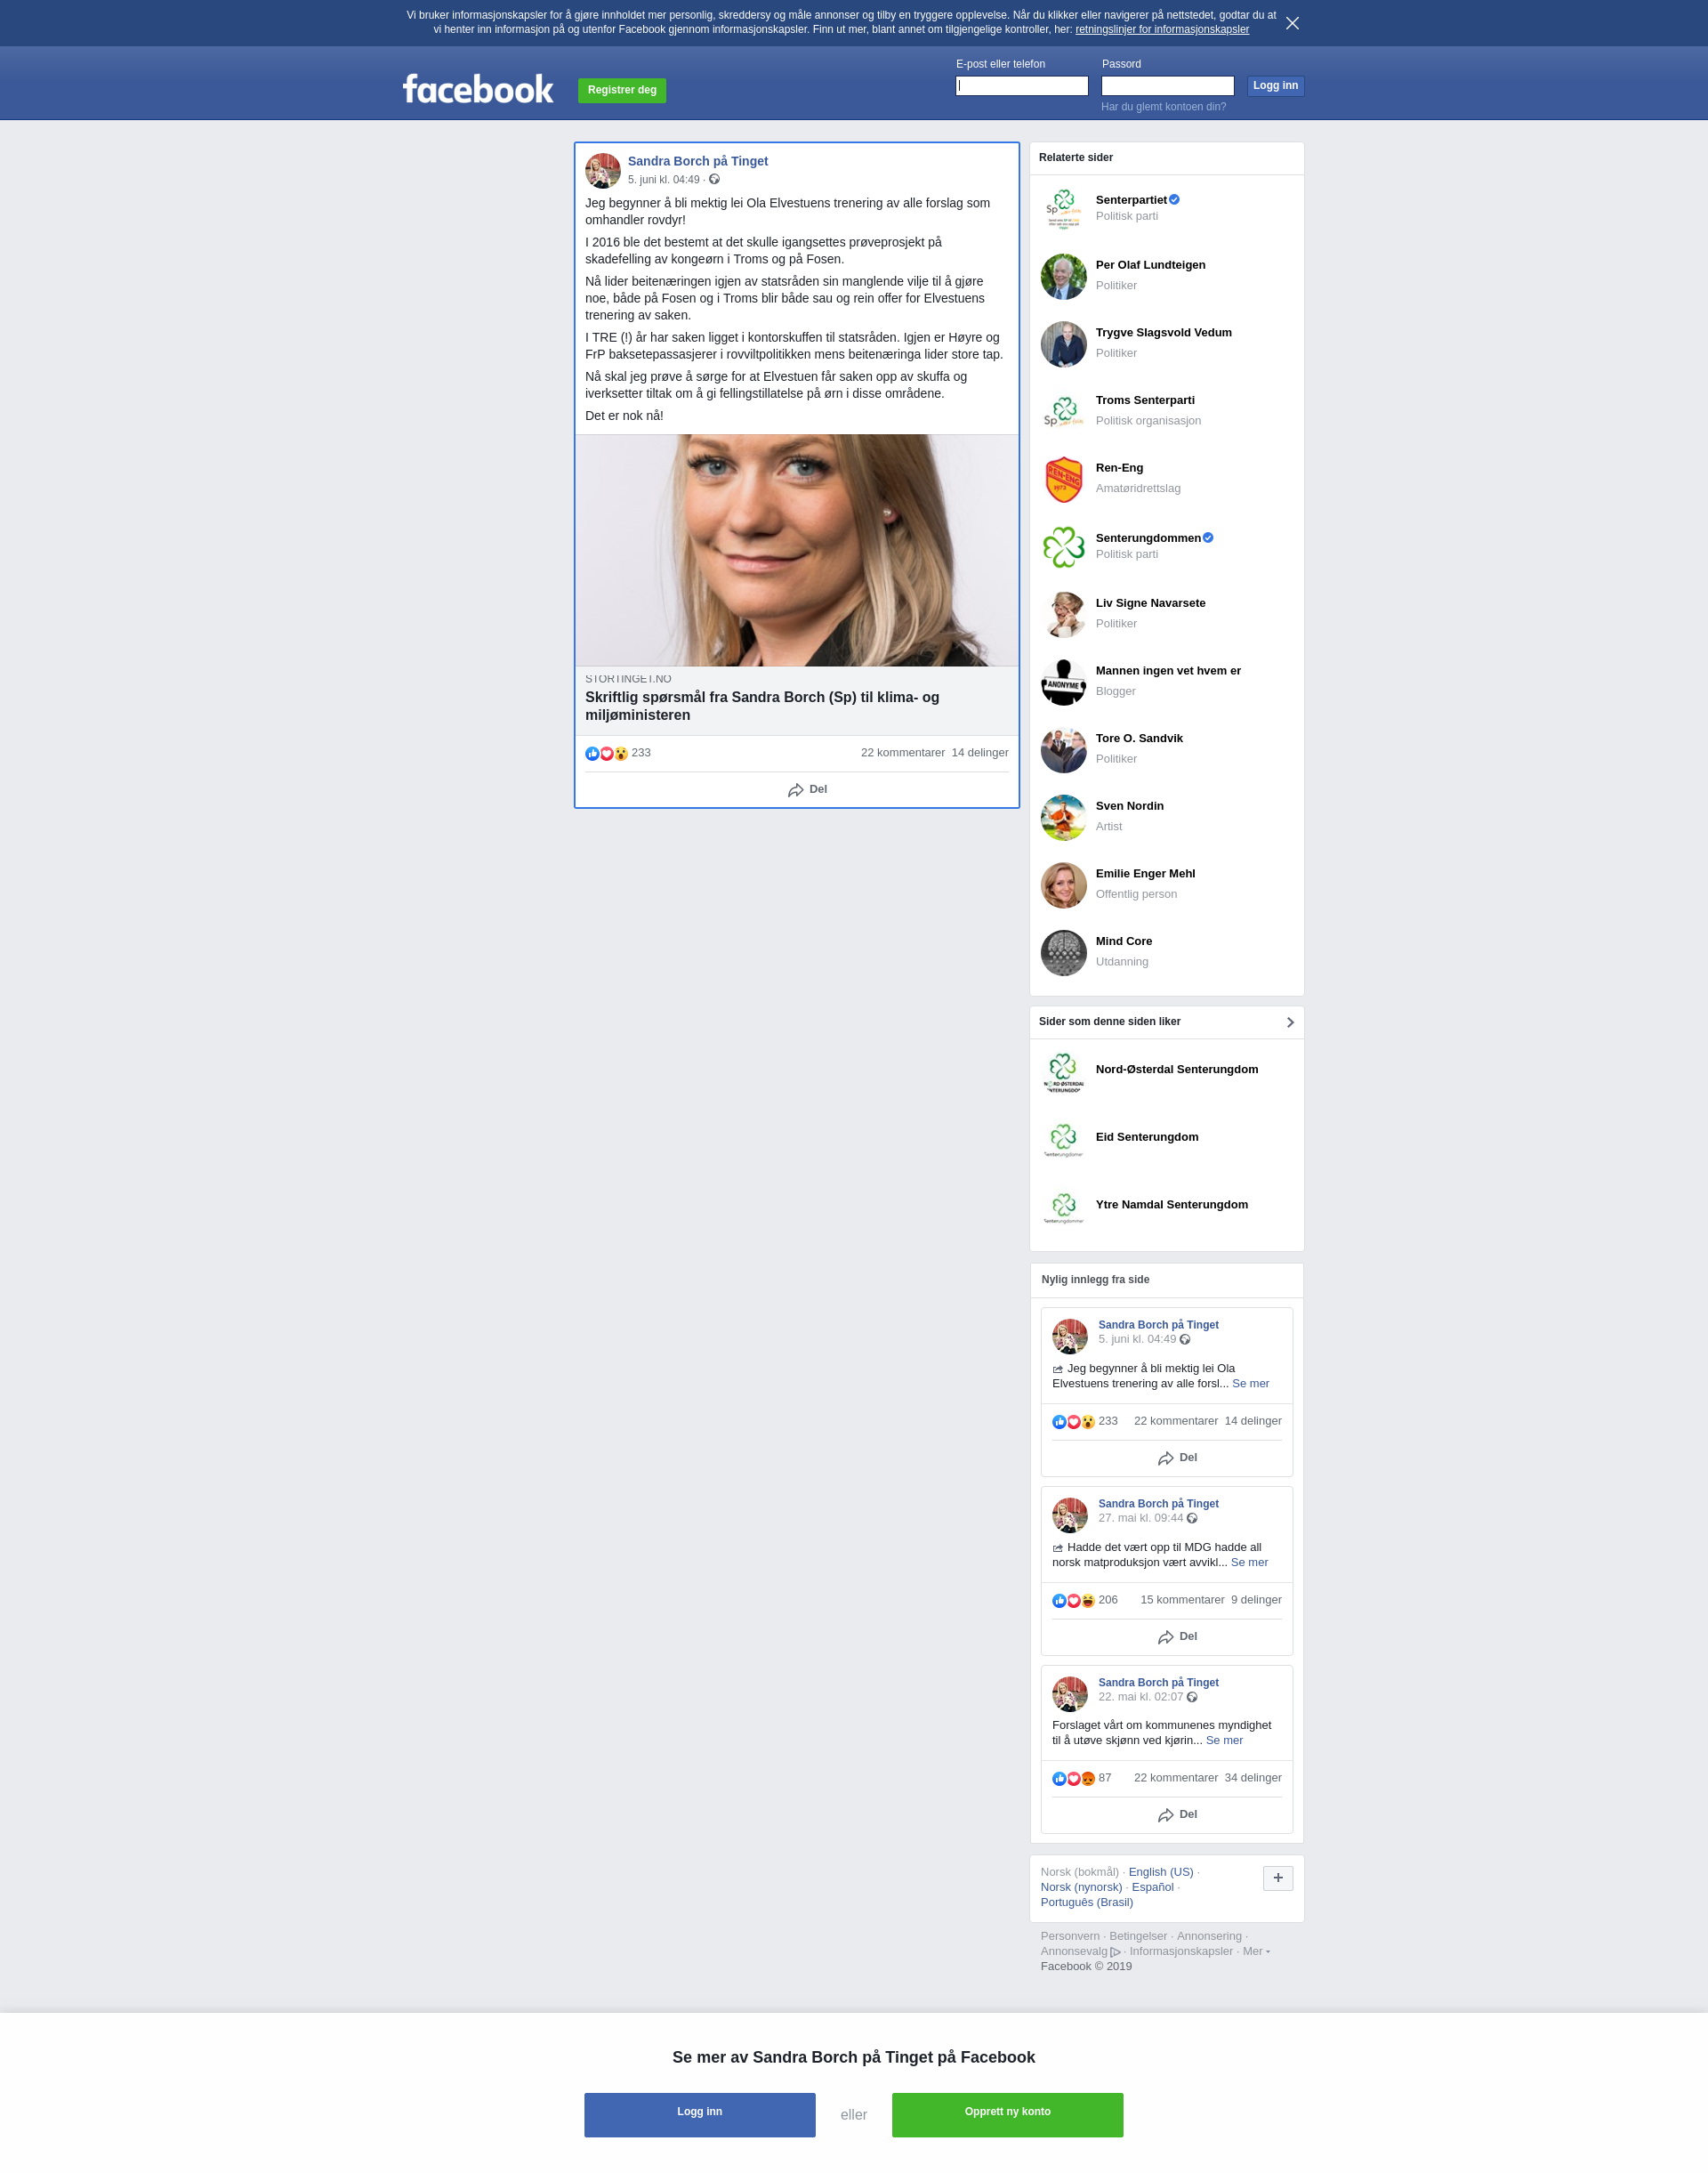Switch language to English (US)
Image resolution: width=1708 pixels, height=2173 pixels.
coord(1161,1872)
